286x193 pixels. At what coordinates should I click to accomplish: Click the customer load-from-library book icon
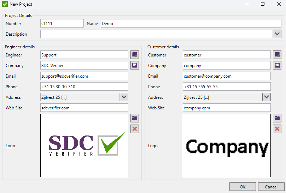coord(277,55)
